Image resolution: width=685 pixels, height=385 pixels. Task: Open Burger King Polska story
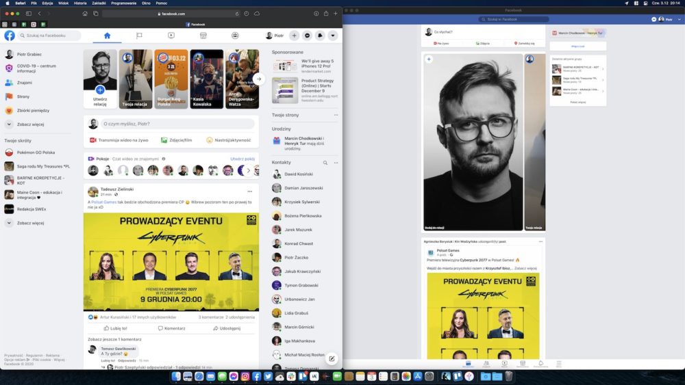click(171, 79)
